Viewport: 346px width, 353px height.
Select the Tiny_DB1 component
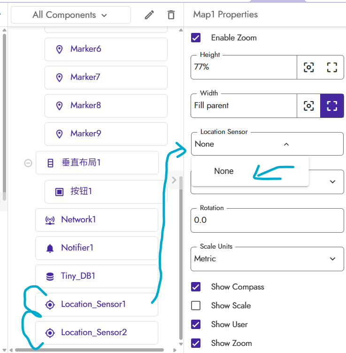coord(78,276)
